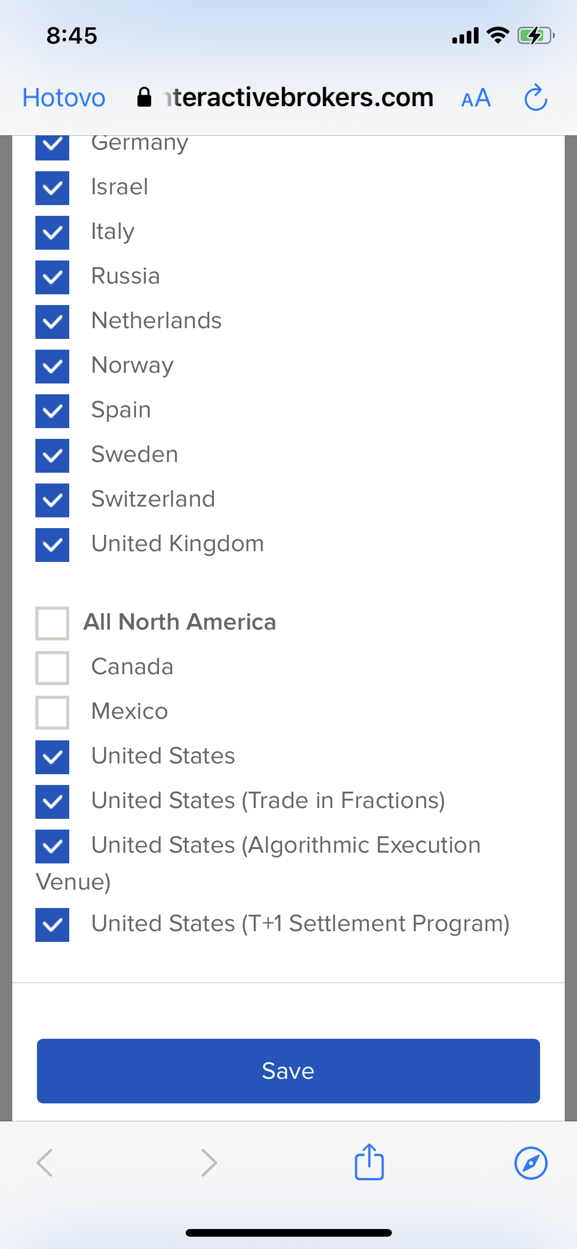Viewport: 577px width, 1249px height.
Task: Open the AA text size menu
Action: [x=476, y=98]
